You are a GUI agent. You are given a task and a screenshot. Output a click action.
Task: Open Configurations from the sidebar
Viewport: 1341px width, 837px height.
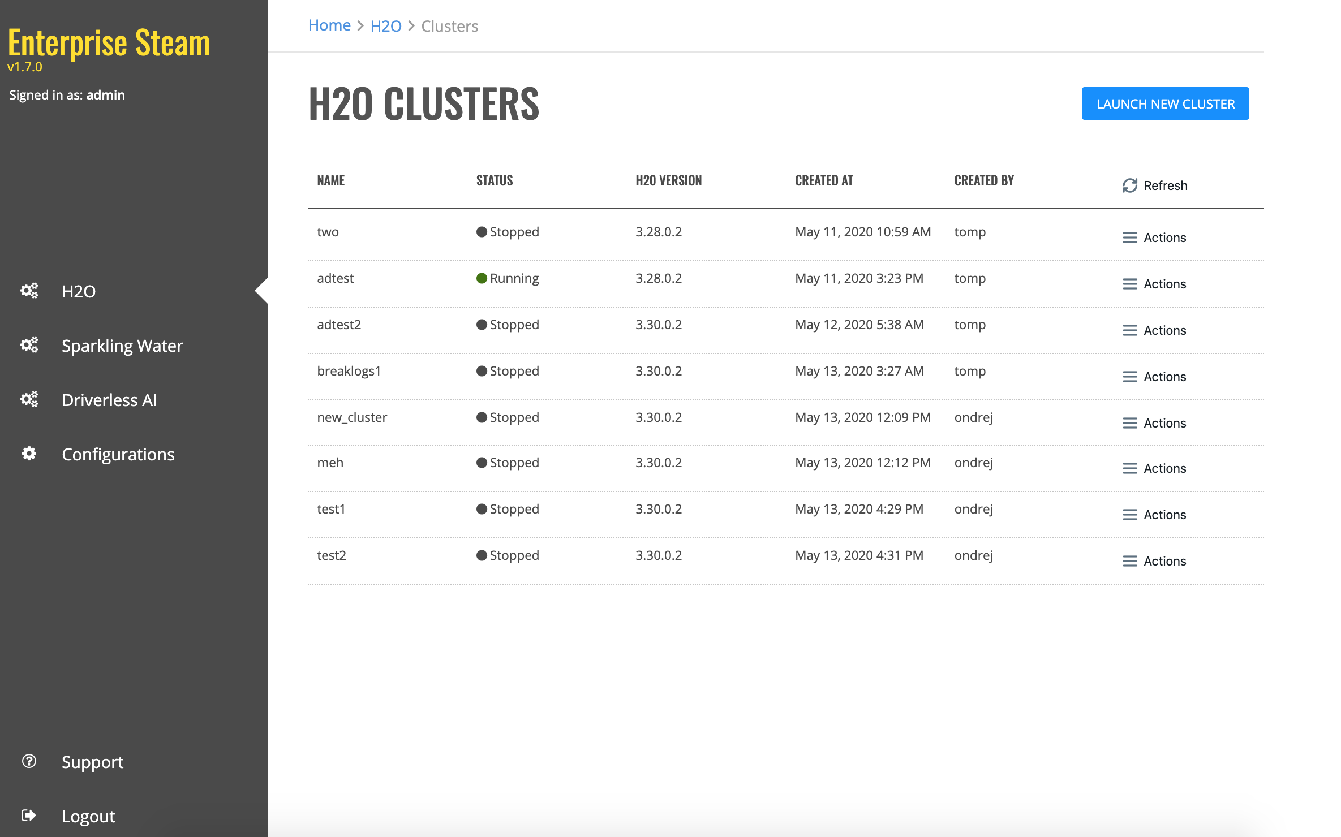coord(118,454)
